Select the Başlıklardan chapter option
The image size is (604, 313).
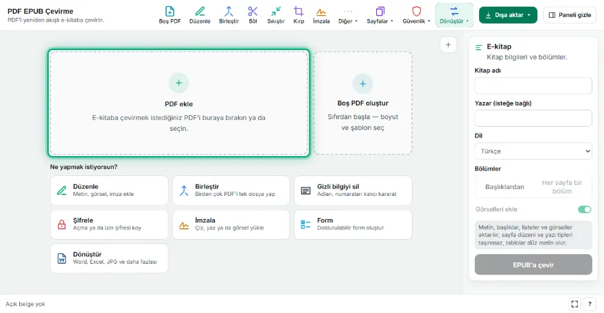click(504, 187)
